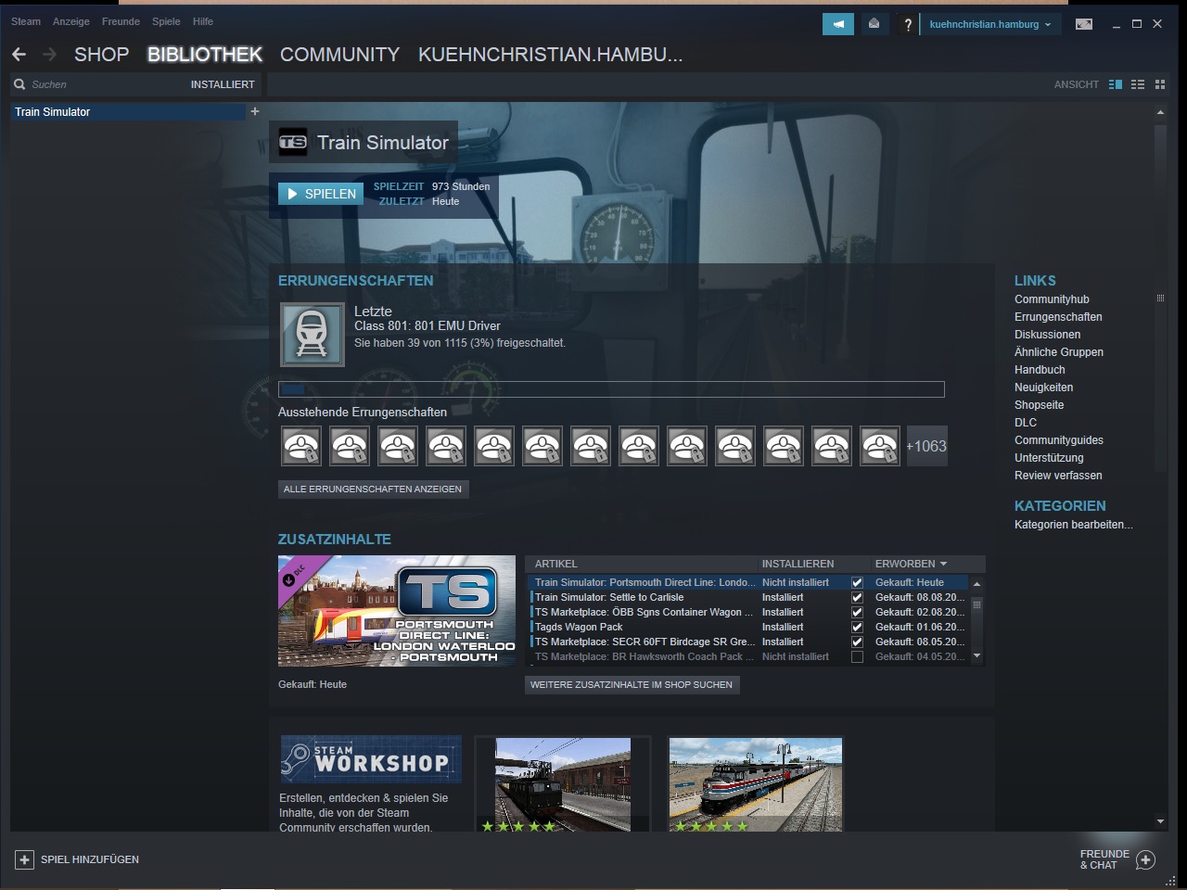1187x890 pixels.
Task: Switch to detail view icon
Action: pyautogui.click(x=1116, y=84)
